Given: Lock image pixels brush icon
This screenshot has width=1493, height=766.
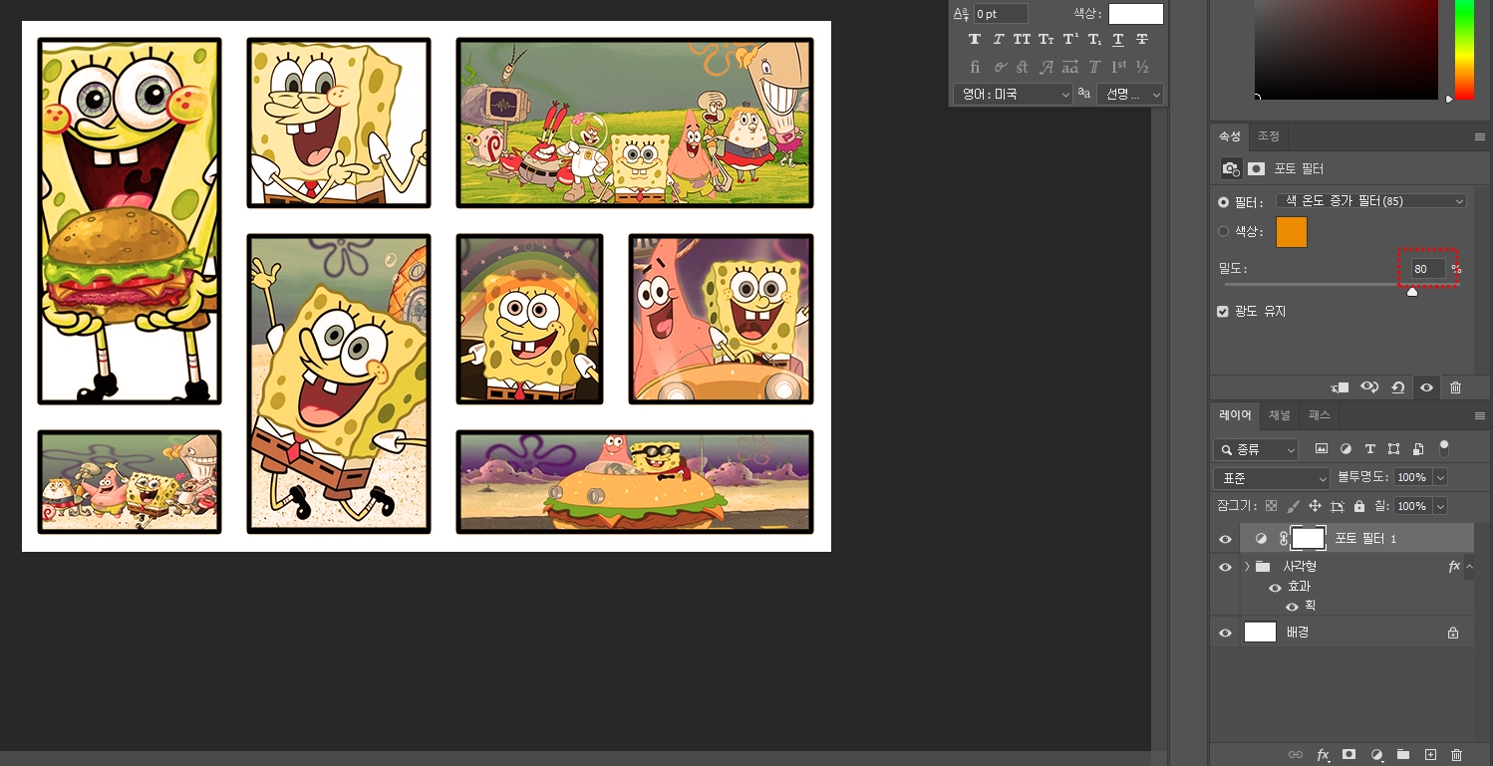Looking at the screenshot, I should [x=1293, y=506].
